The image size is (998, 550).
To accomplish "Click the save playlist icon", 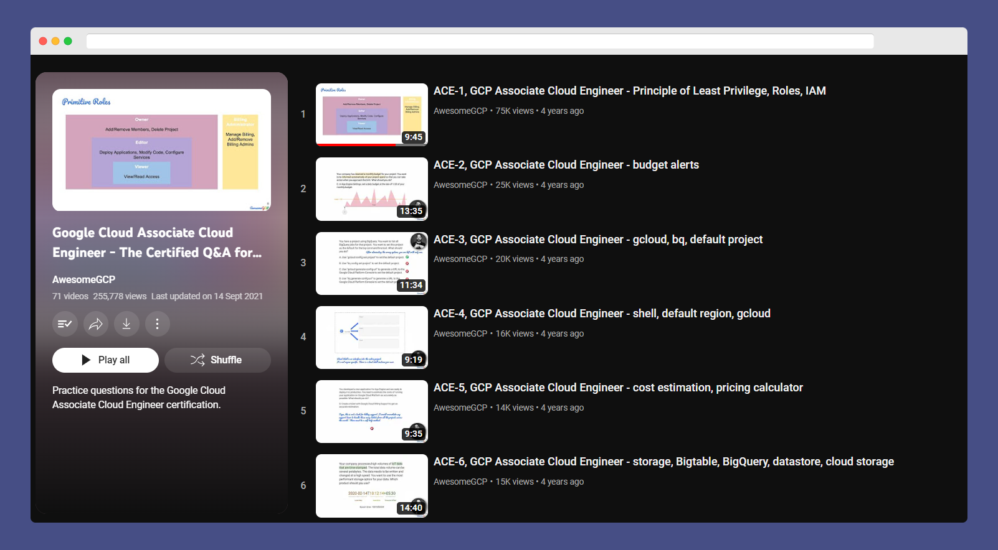I will point(65,324).
